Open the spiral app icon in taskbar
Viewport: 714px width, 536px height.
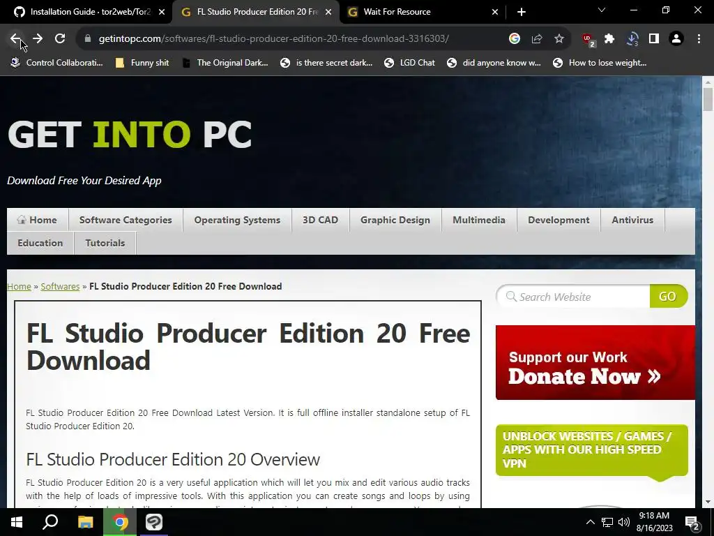point(154,522)
